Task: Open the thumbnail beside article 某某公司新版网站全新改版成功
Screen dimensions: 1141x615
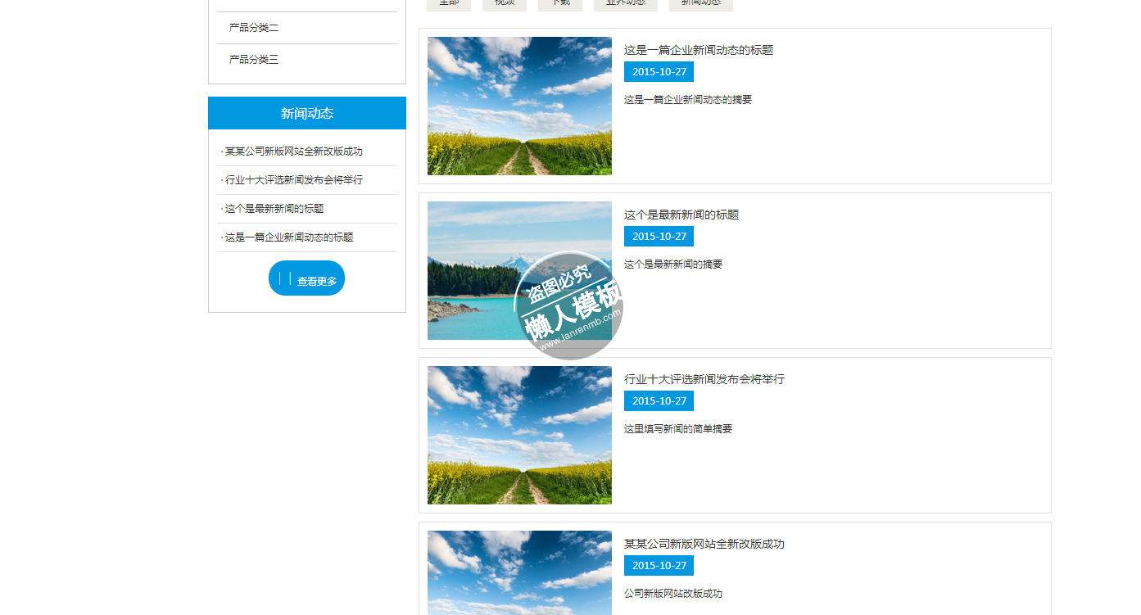Action: 519,572
